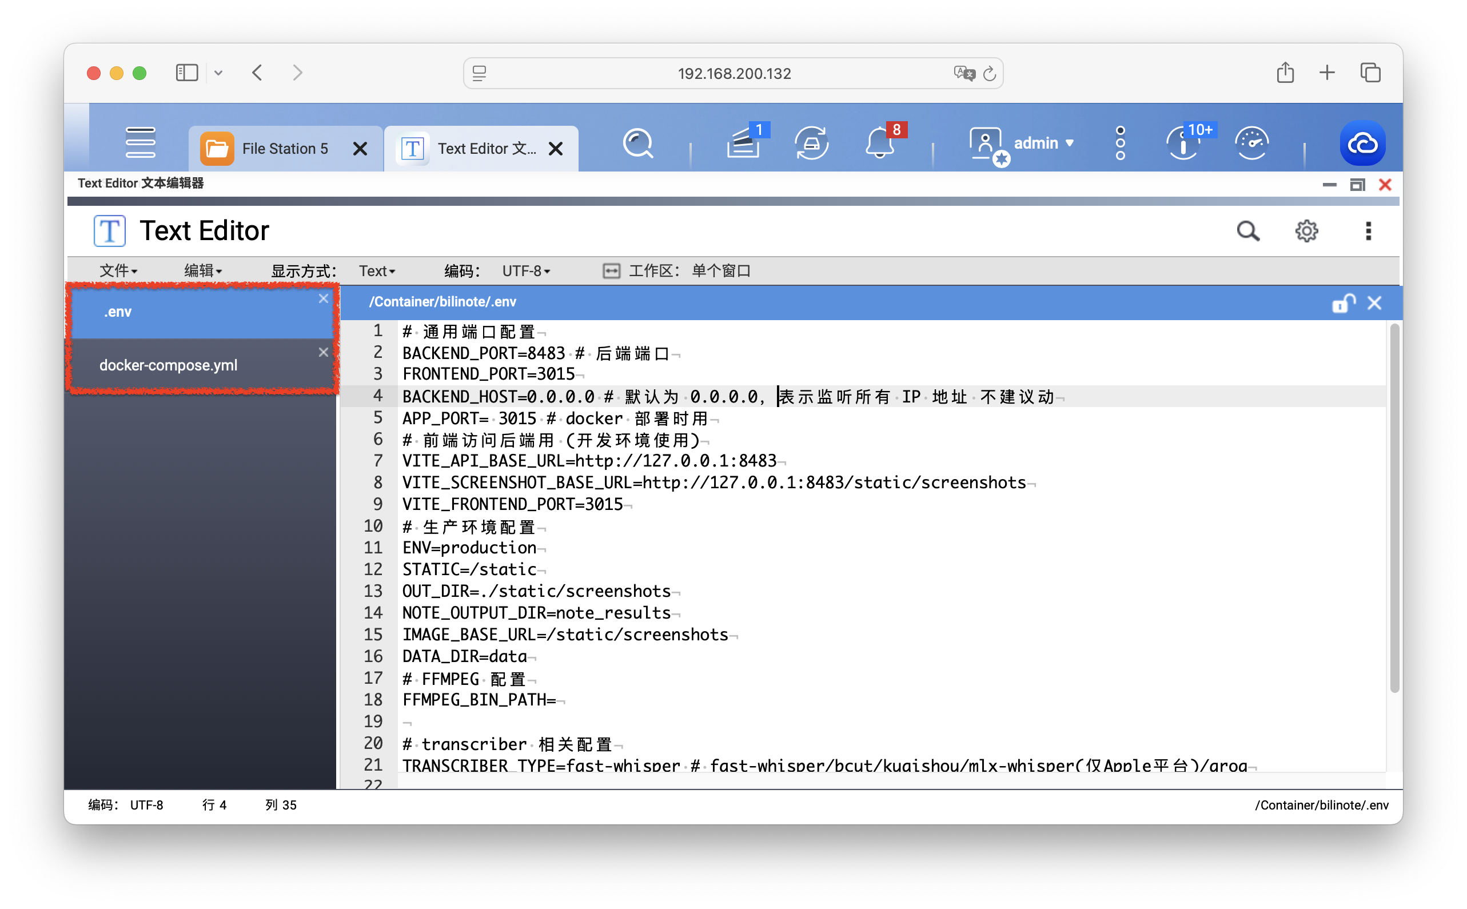Open the global search in the QTS toolbar
Screen dimensions: 1467x909
point(638,143)
